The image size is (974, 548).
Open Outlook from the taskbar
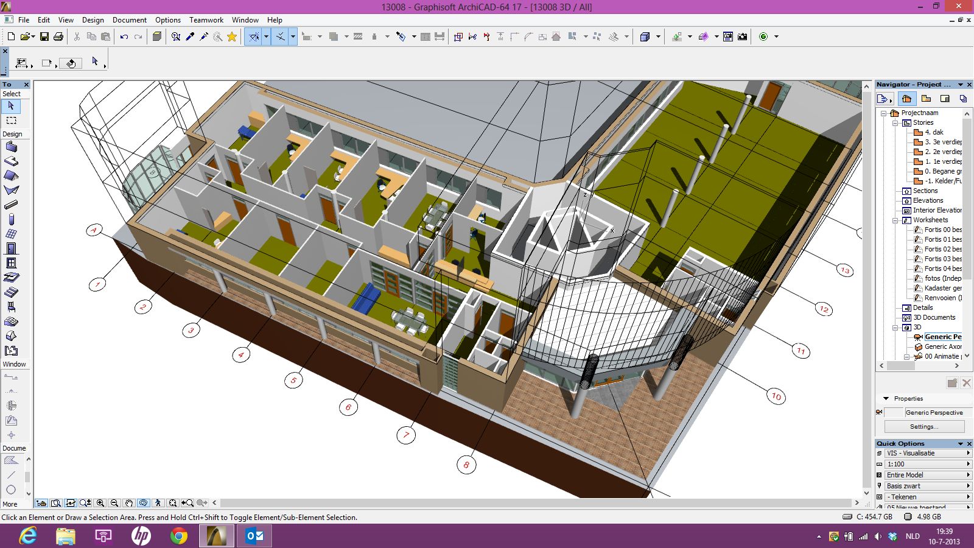tap(254, 536)
